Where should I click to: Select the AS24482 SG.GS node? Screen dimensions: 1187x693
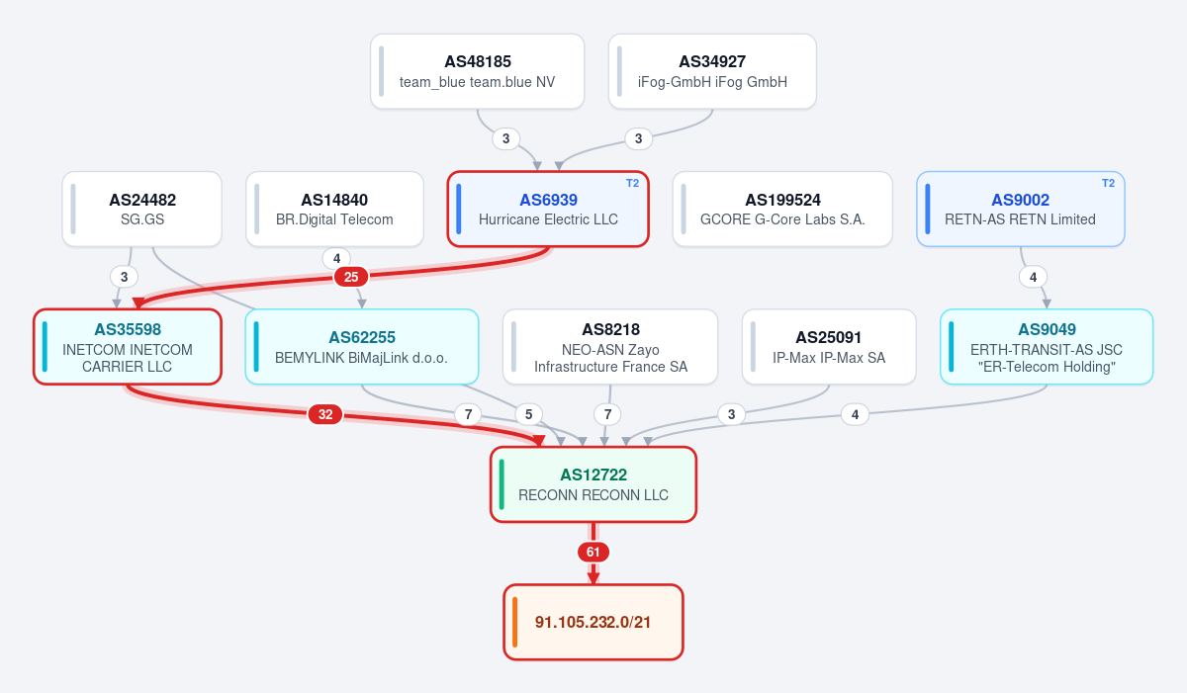click(142, 209)
